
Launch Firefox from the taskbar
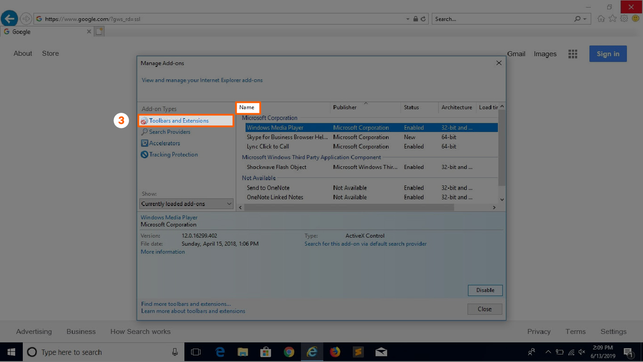coord(335,352)
